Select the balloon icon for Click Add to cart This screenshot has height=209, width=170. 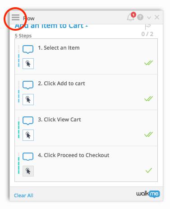(28, 85)
